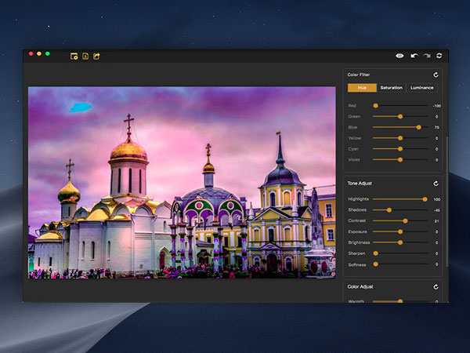Click the Softness label
Screen dimensions: 470x353
click(x=357, y=265)
